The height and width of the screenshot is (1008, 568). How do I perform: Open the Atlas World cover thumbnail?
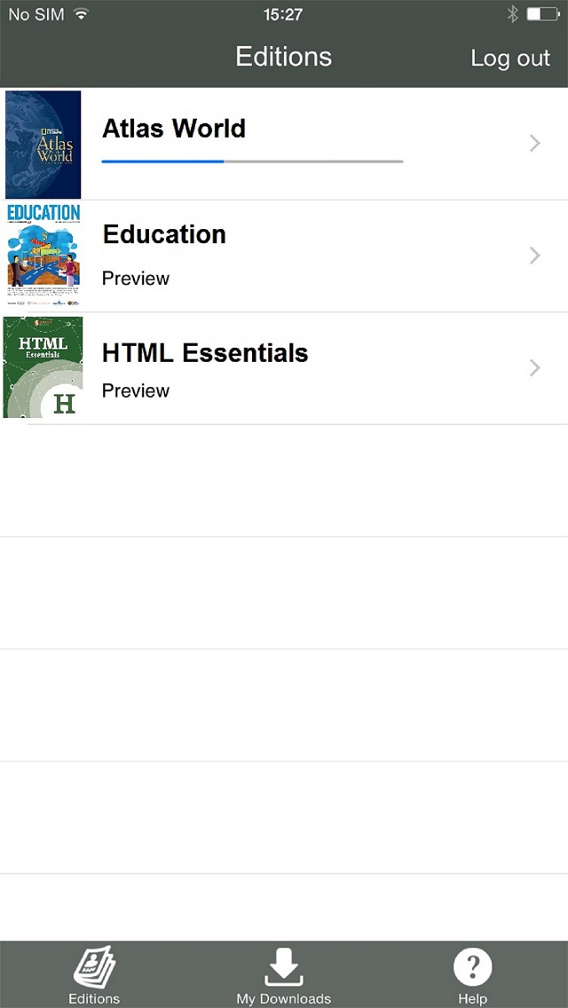pyautogui.click(x=43, y=145)
